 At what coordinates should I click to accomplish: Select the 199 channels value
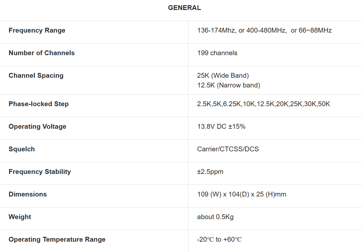(217, 53)
